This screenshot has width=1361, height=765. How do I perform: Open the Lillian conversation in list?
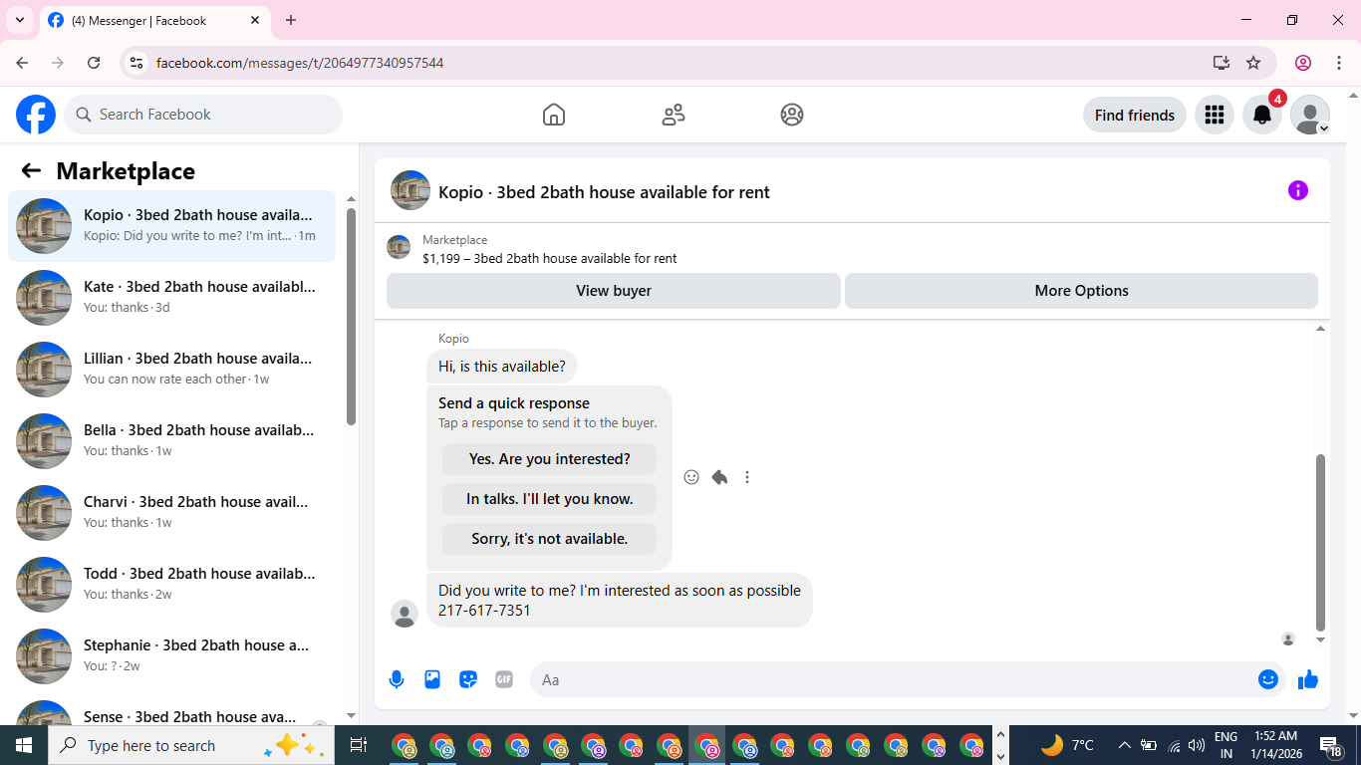click(x=171, y=370)
